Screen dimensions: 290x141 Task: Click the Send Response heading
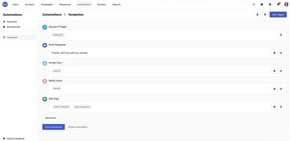(57, 45)
